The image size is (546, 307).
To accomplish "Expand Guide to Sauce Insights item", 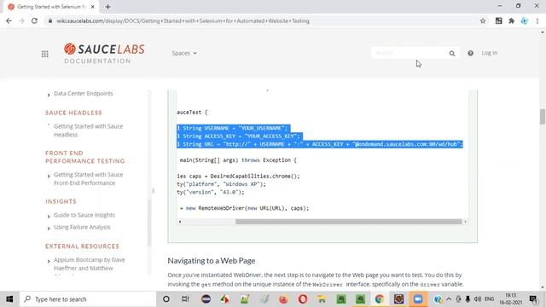I will point(49,216).
